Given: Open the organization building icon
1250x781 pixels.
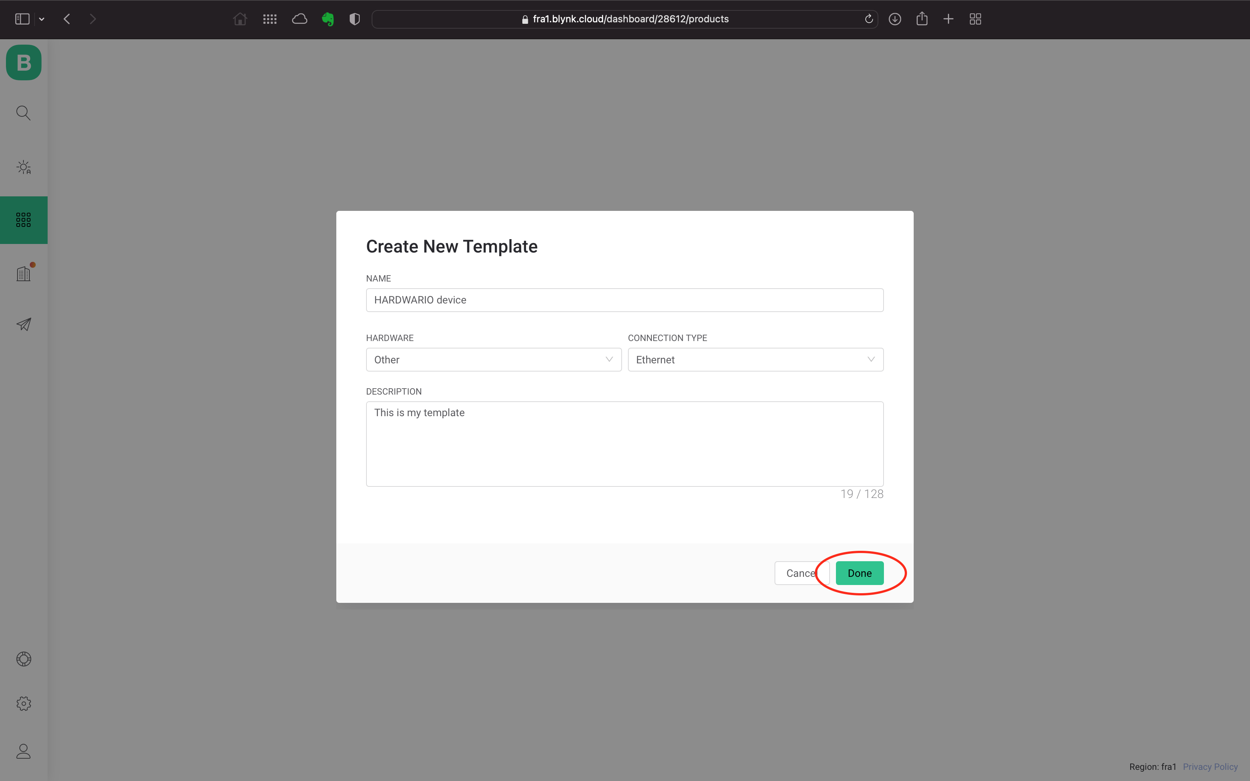Looking at the screenshot, I should click(24, 273).
